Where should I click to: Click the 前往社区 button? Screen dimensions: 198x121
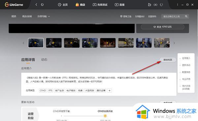(168, 60)
